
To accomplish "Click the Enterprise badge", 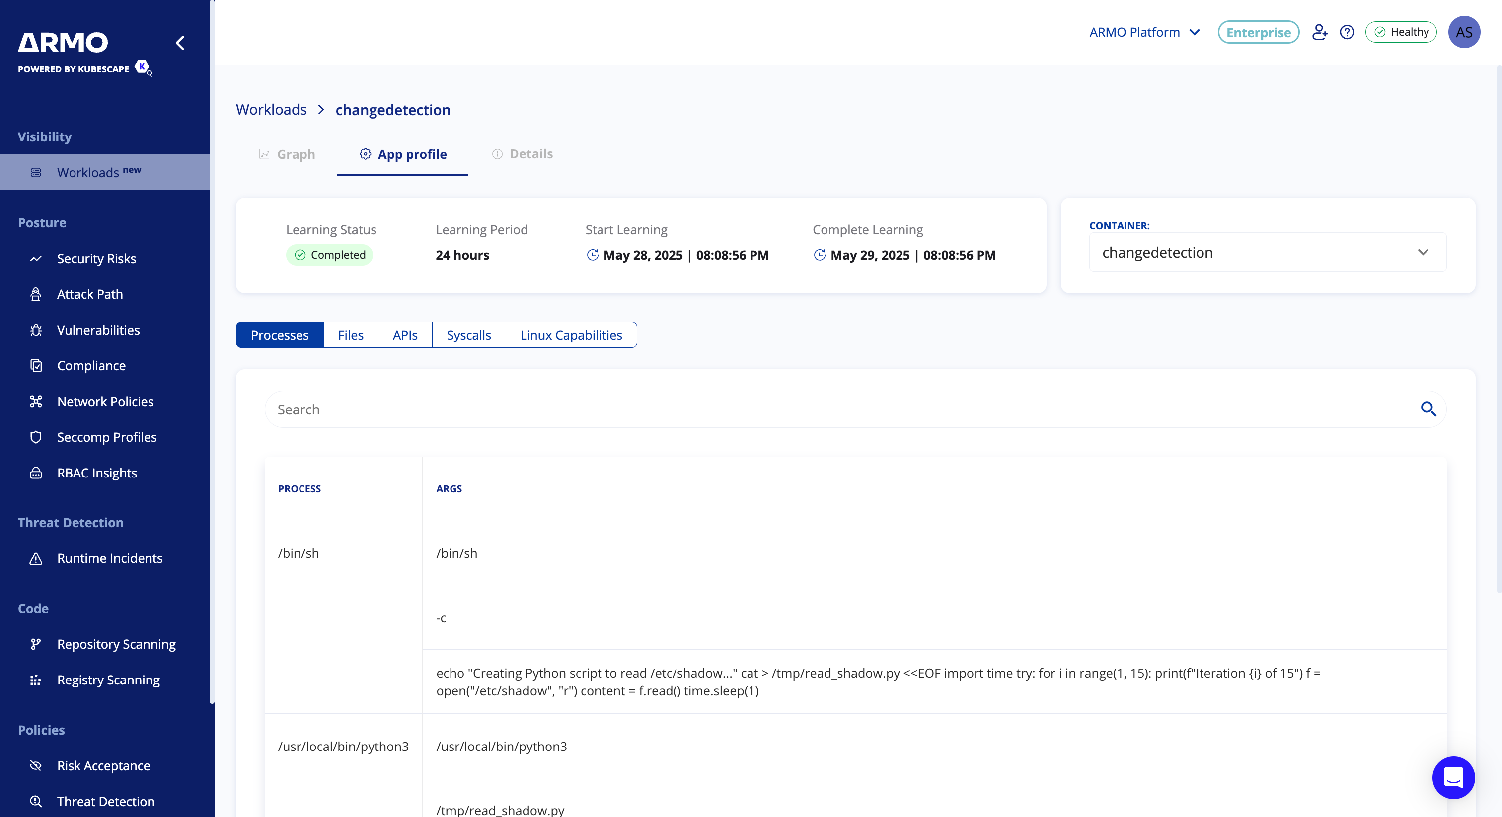I will point(1258,32).
